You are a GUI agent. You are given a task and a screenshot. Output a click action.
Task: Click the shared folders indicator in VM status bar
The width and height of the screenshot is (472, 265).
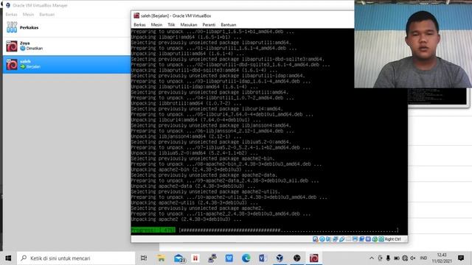tap(348, 239)
